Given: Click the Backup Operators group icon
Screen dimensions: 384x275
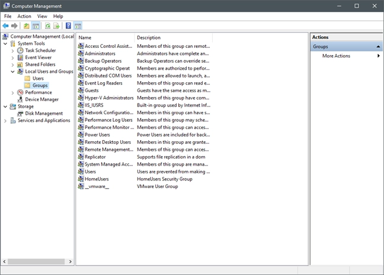Looking at the screenshot, I should (81, 61).
